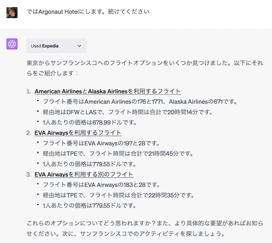
Task: Click the user message about Argonaut Hotel
Action: [x=88, y=12]
